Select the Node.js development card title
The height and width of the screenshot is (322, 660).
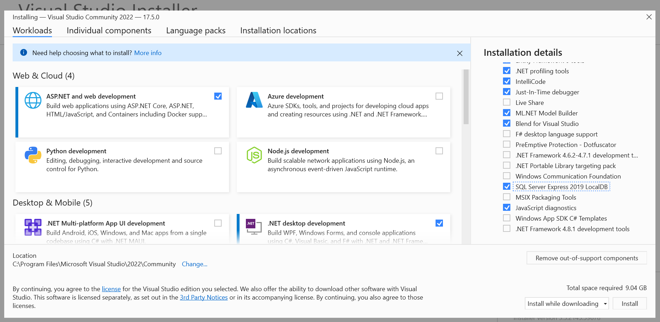298,151
